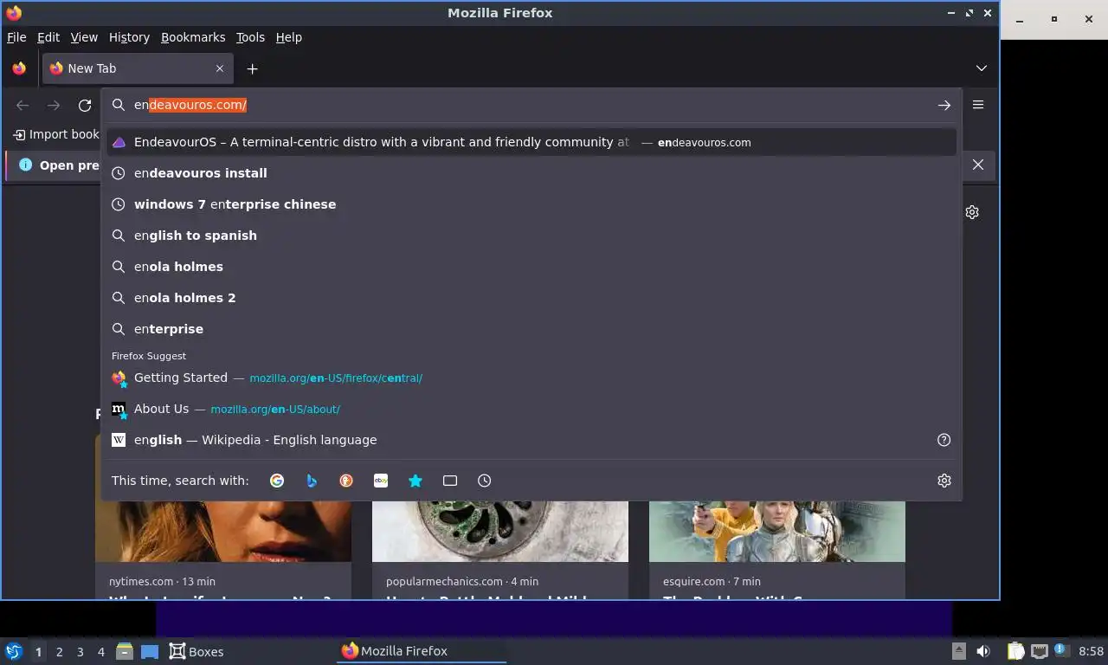Image resolution: width=1108 pixels, height=665 pixels.
Task: Click Import bookmarks toolbar button
Action: (x=56, y=134)
